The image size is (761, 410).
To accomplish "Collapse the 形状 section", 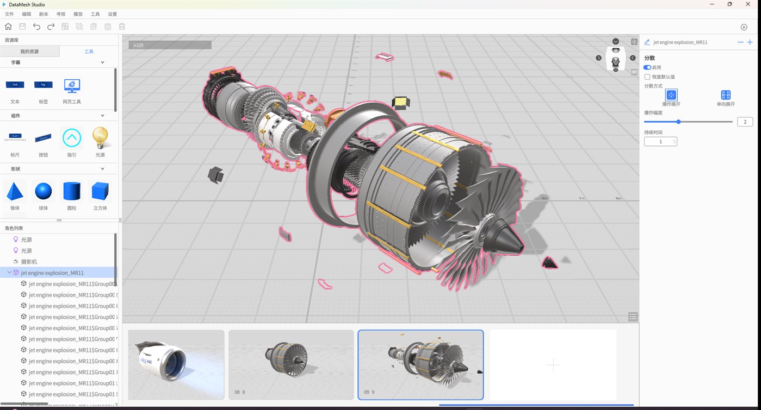I will (102, 169).
